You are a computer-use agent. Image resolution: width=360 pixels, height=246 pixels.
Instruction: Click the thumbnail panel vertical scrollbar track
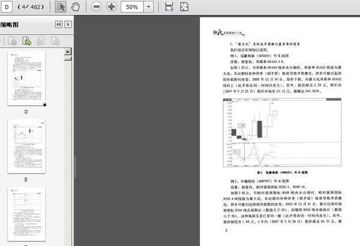pyautogui.click(x=70, y=150)
